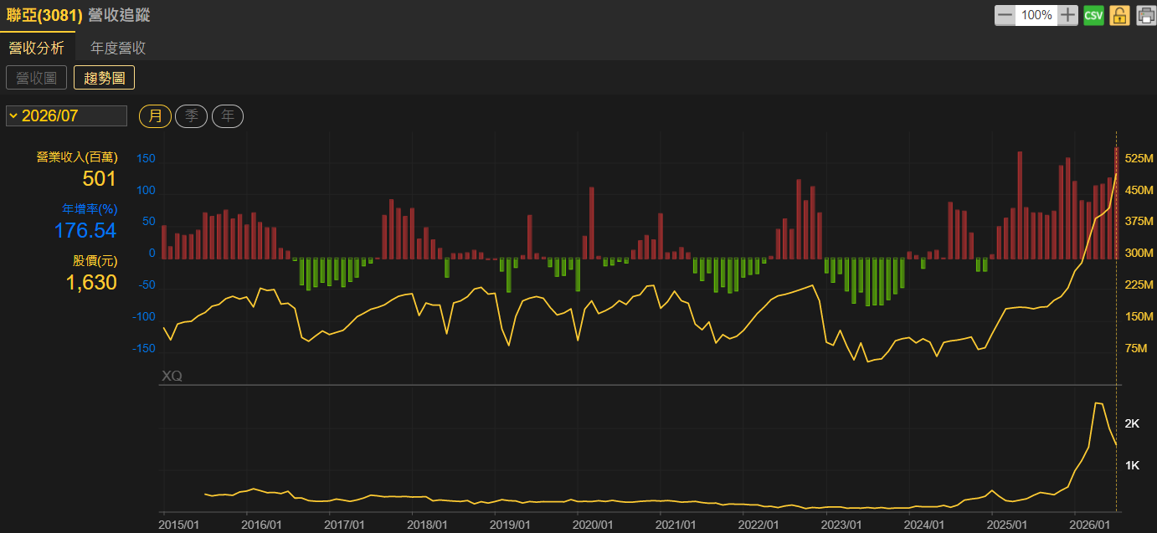Click the 2015/01 x-axis label

[179, 524]
